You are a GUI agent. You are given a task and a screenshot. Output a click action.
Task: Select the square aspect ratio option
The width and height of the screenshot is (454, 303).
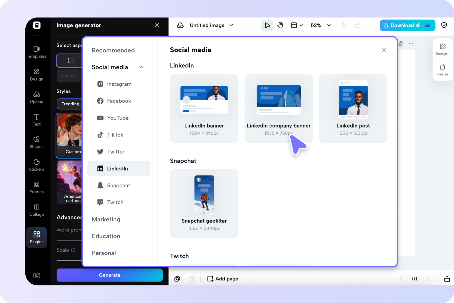[69, 60]
